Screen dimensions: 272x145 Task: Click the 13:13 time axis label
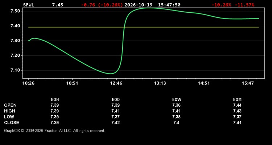pos(160,83)
